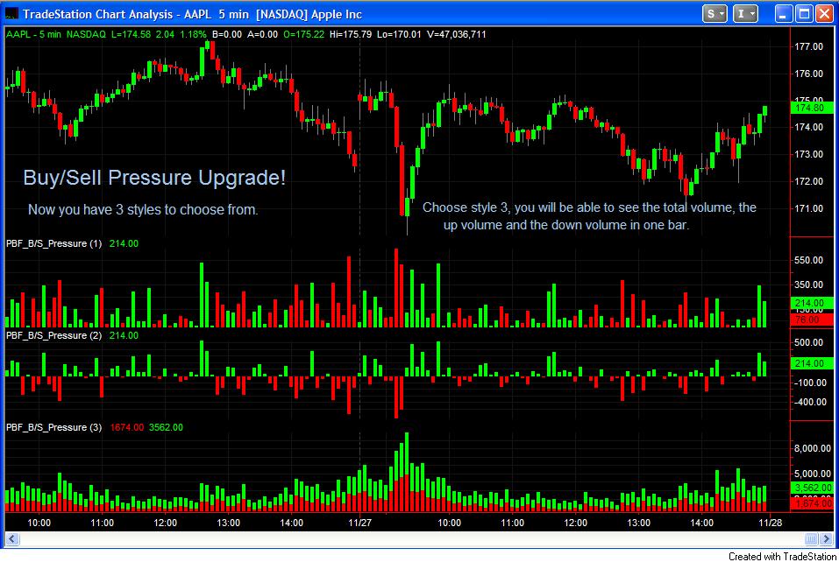The width and height of the screenshot is (839, 562).
Task: Click the TradeStation chart window icon
Action: tap(11, 14)
